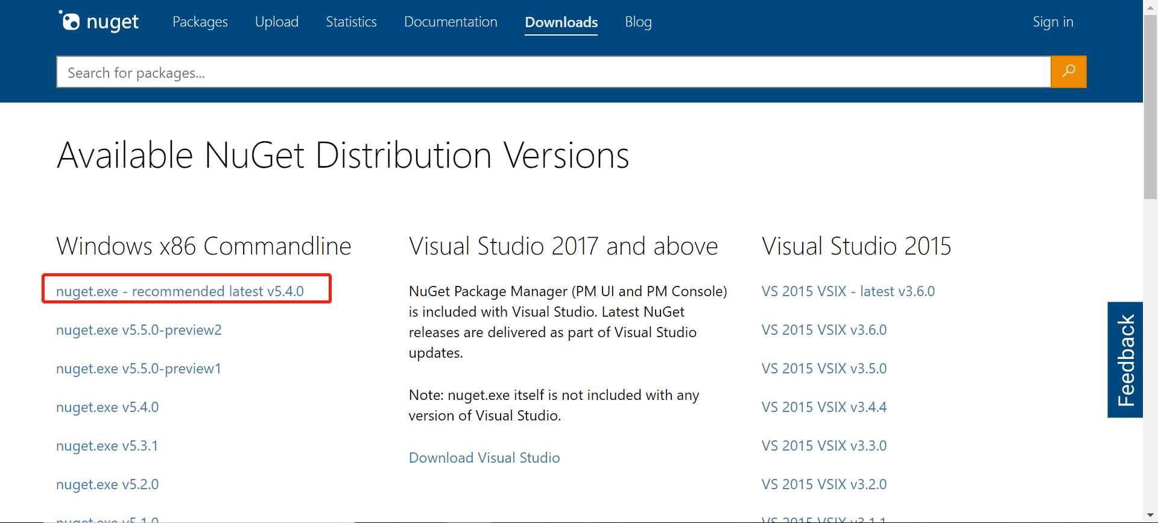Click Sign in at top right

tap(1052, 22)
